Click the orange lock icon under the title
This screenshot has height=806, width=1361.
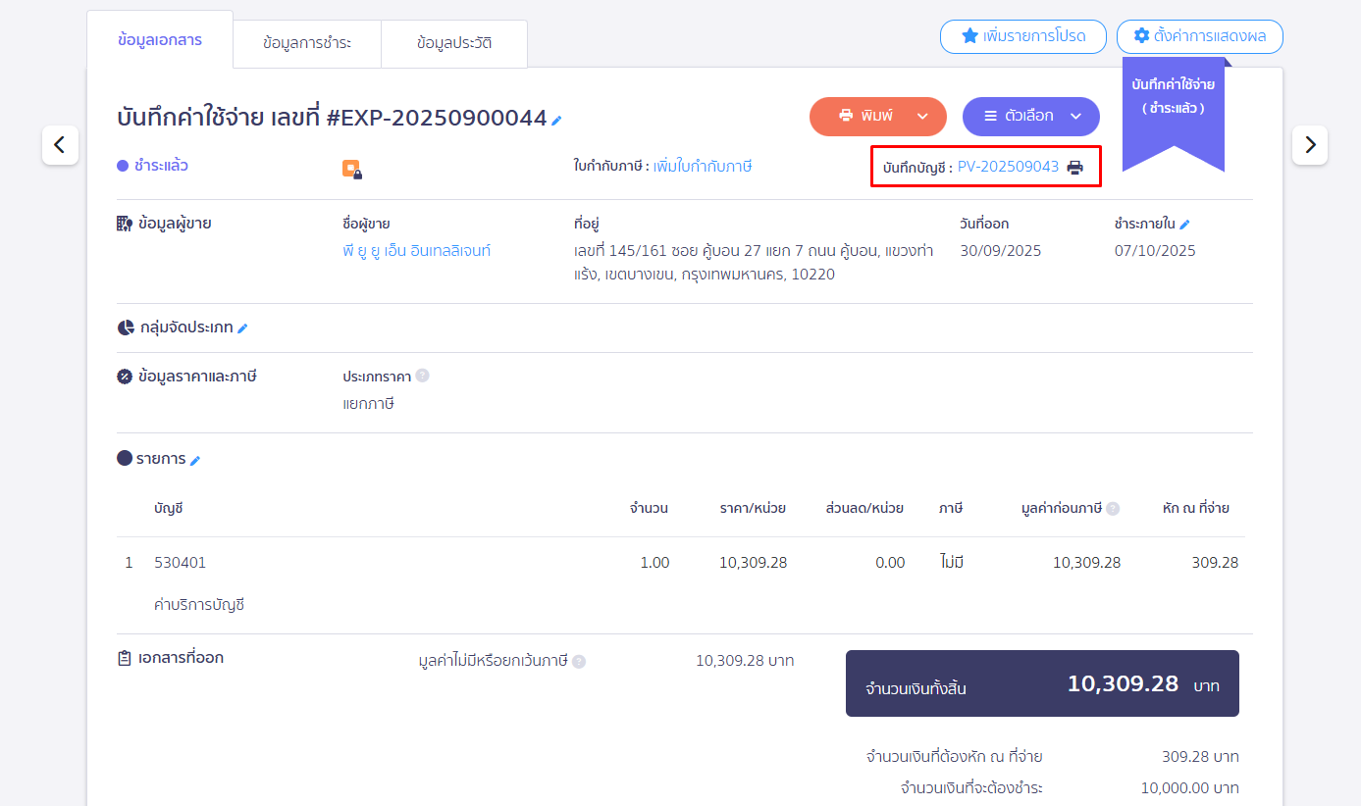(x=351, y=169)
